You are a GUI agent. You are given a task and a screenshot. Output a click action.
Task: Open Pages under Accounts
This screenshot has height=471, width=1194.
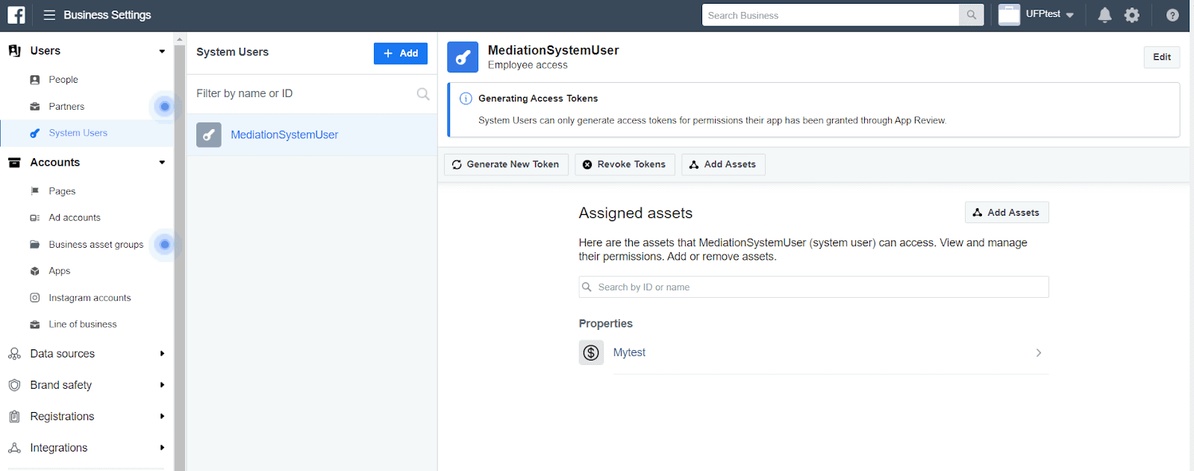[x=62, y=191]
